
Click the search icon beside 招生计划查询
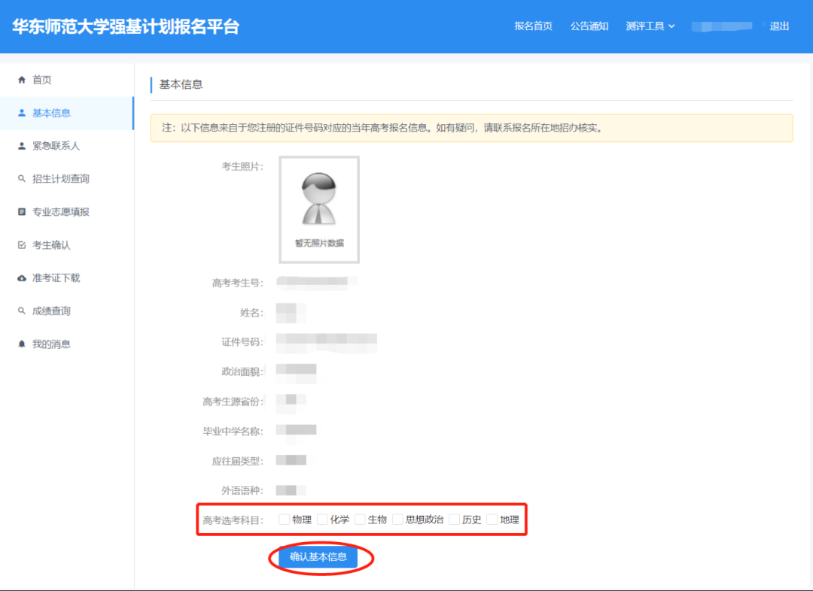22,179
